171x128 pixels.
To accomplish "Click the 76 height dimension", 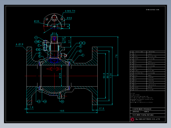I will [x=116, y=56].
